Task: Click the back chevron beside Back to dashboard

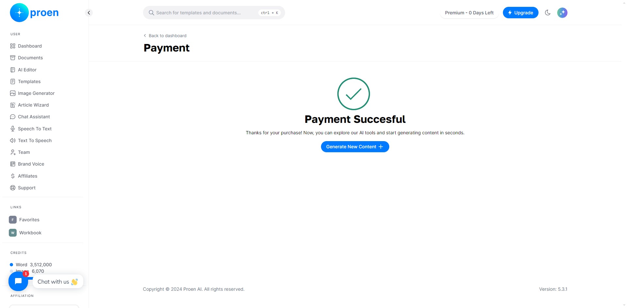Action: tap(145, 36)
